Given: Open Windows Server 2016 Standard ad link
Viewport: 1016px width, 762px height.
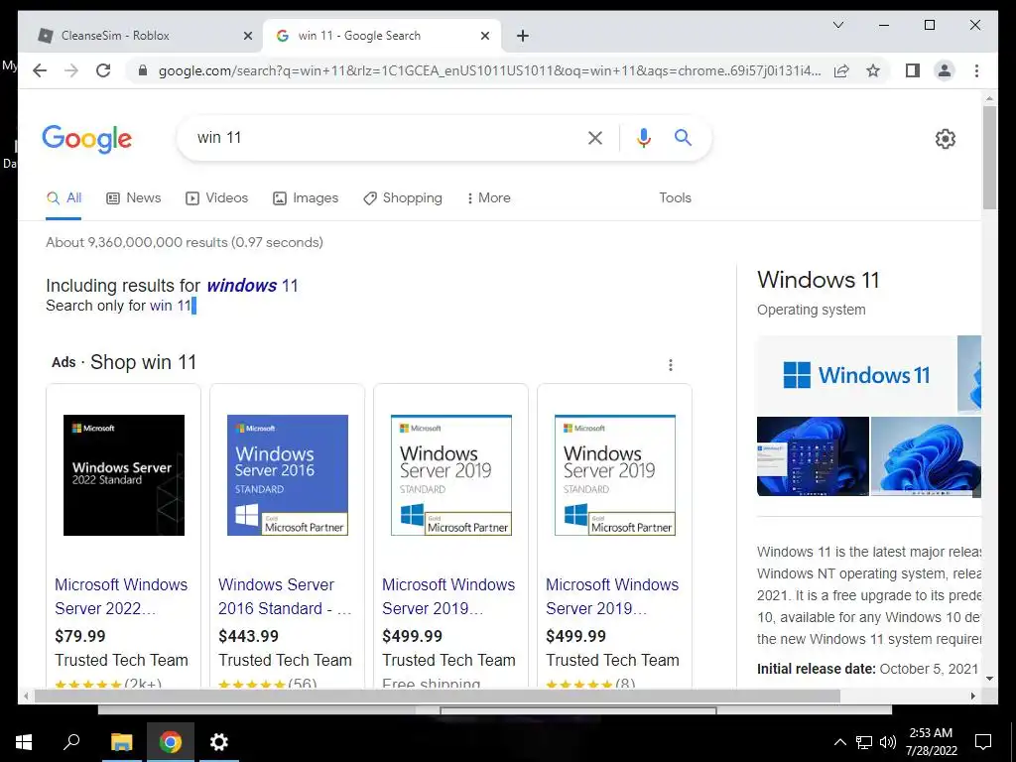Looking at the screenshot, I should [285, 596].
